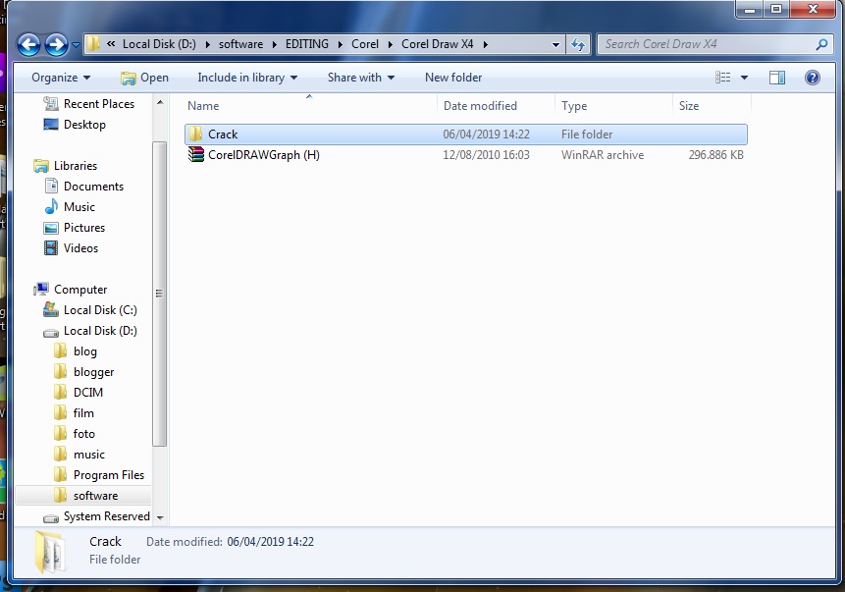This screenshot has width=845, height=592.
Task: Open the film folder in tree
Action: [x=74, y=413]
